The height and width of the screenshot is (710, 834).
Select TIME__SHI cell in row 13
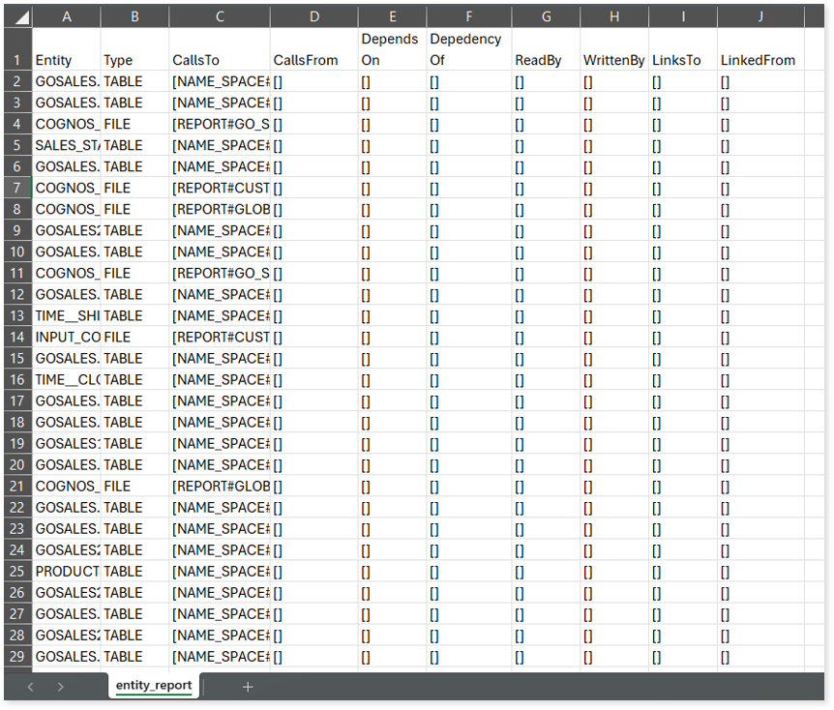66,315
